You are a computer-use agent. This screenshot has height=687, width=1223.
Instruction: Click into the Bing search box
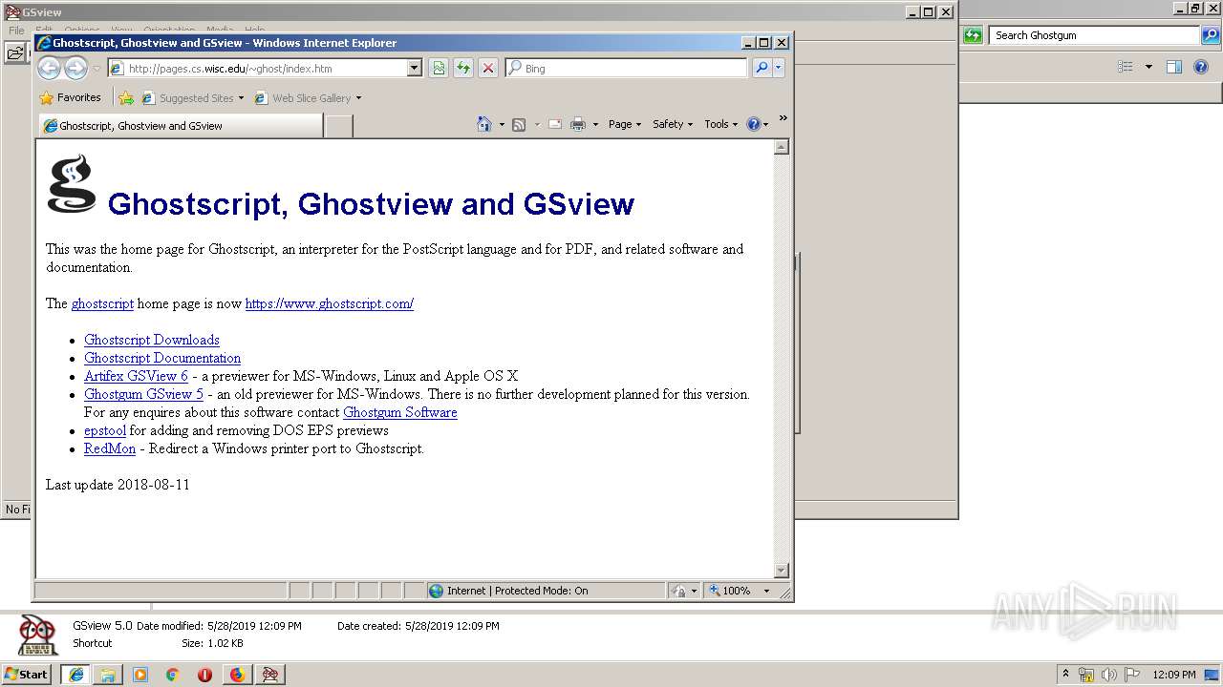pyautogui.click(x=627, y=68)
